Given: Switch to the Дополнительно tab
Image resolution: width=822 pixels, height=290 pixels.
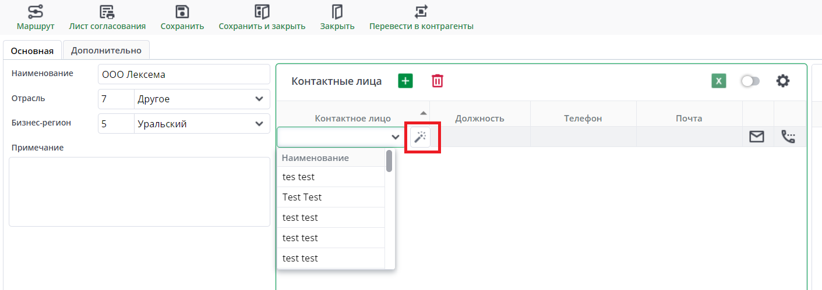Looking at the screenshot, I should tap(106, 50).
